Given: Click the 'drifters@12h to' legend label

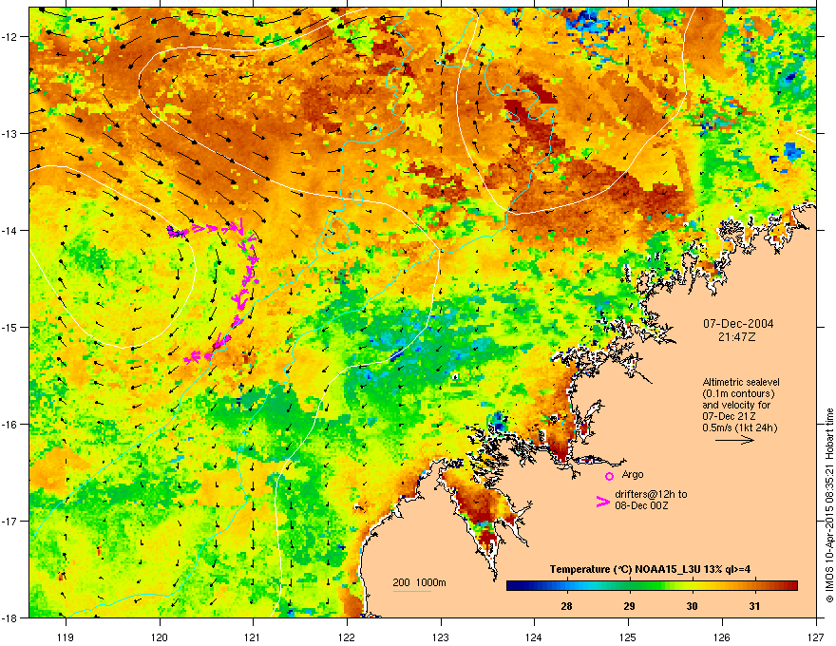Looking at the screenshot, I should [651, 494].
